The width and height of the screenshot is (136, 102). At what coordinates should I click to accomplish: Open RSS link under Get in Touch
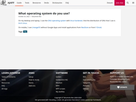(84, 77)
